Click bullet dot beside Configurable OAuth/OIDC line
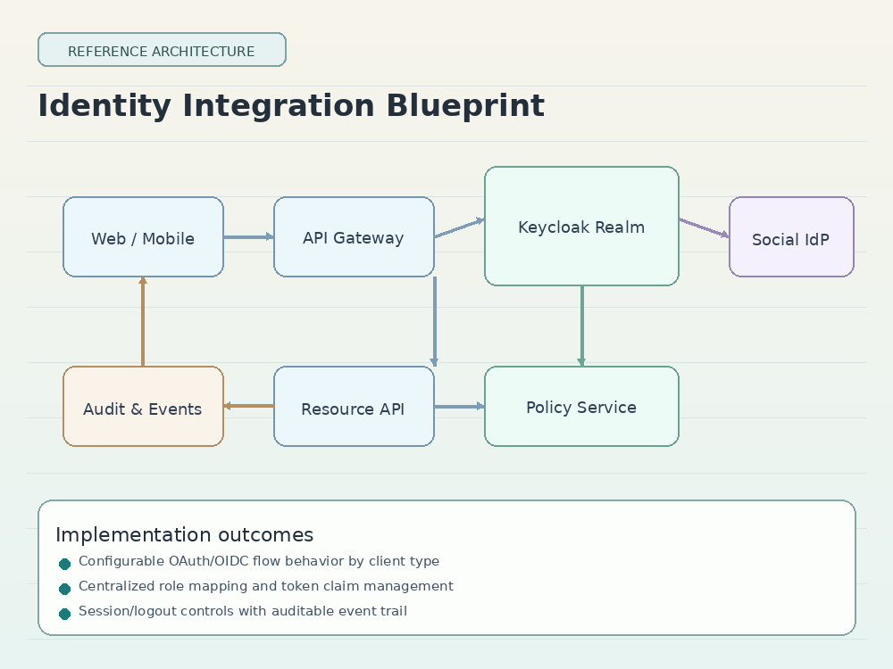Image resolution: width=893 pixels, height=669 pixels. coord(64,564)
